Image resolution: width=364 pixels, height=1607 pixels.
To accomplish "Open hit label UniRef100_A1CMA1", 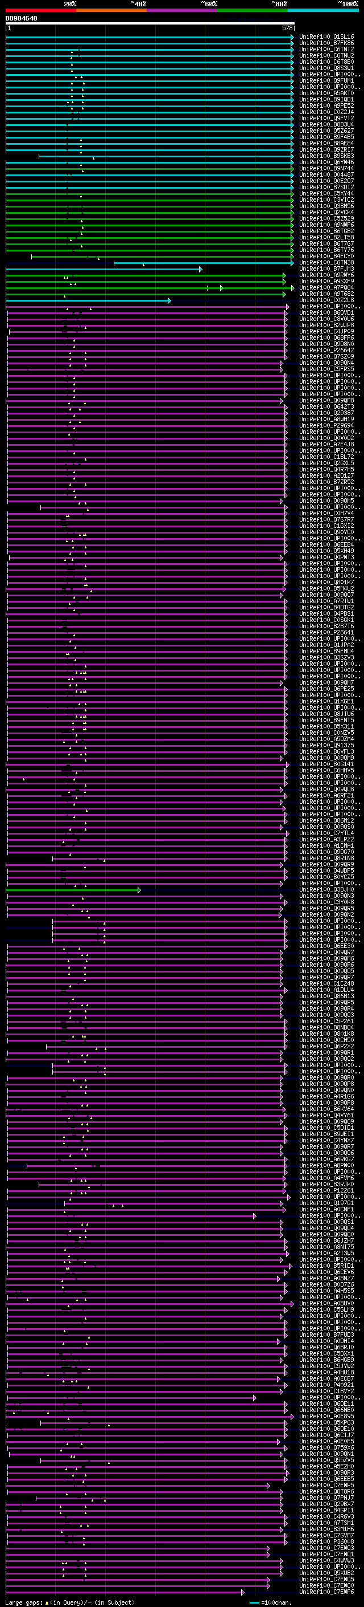I will pyautogui.click(x=326, y=846).
